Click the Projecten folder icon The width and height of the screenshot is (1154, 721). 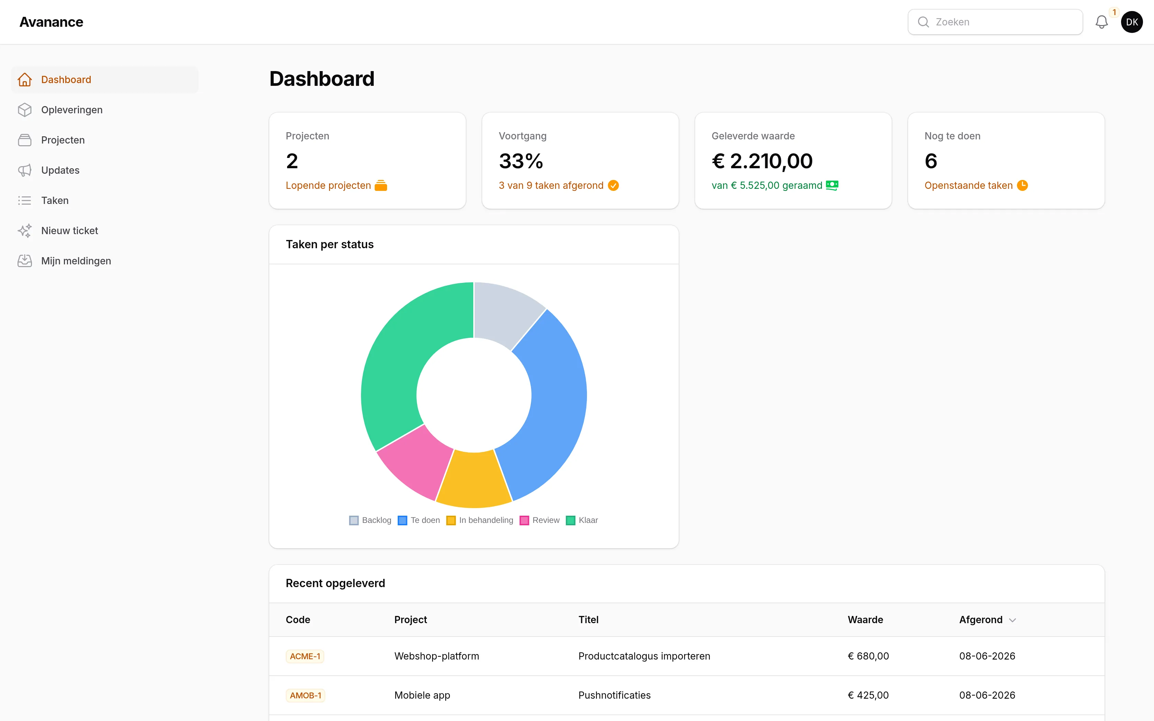25,140
